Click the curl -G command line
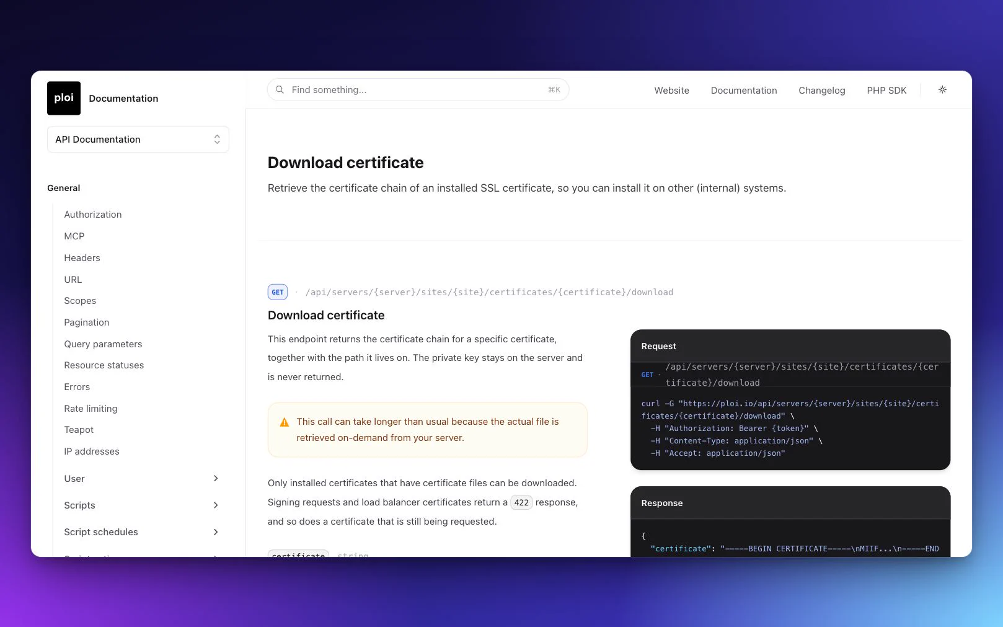Viewport: 1003px width, 627px height. (x=790, y=410)
